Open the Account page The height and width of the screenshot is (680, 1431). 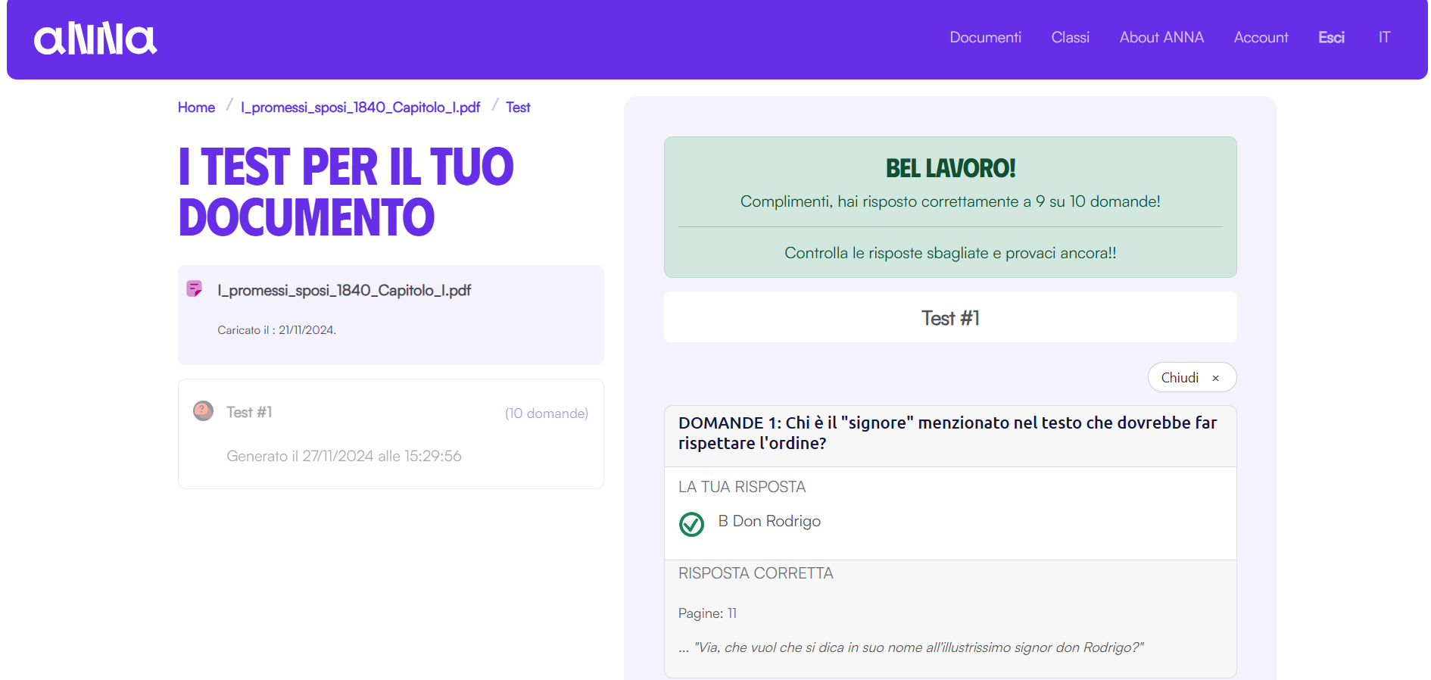click(x=1261, y=38)
